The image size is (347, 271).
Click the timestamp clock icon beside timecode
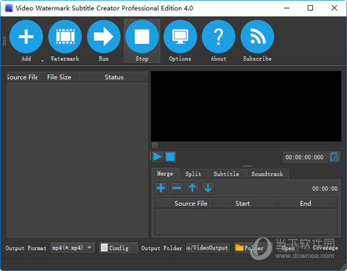[x=334, y=157]
